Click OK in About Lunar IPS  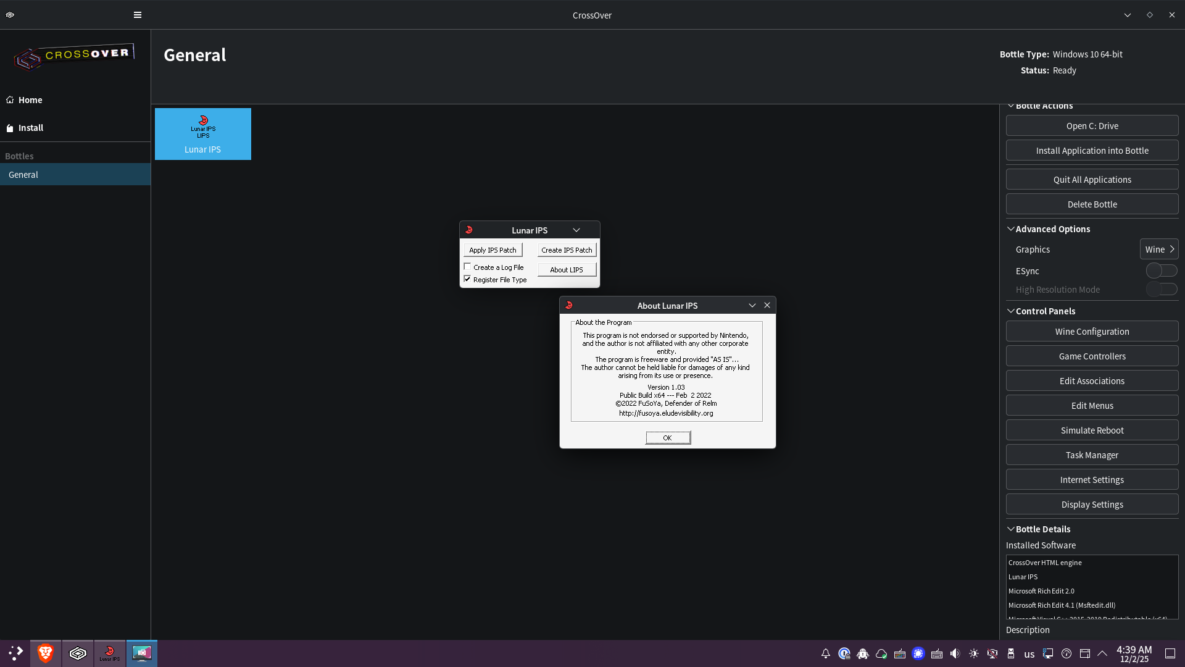(x=668, y=437)
